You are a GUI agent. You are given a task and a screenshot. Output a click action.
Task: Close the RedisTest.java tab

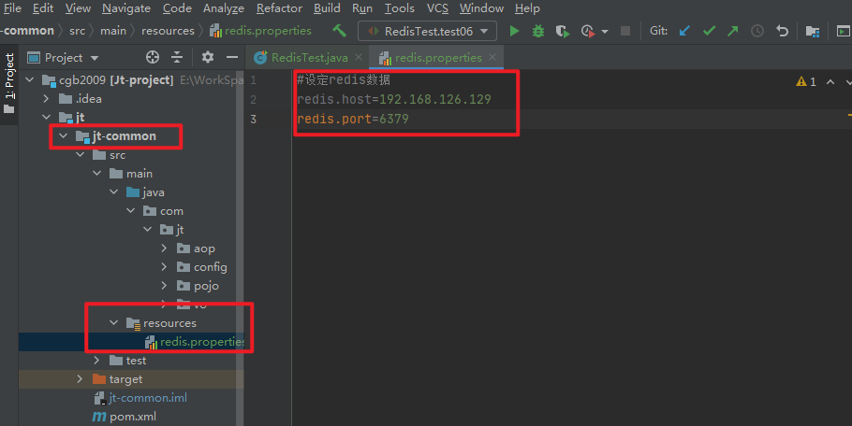358,57
